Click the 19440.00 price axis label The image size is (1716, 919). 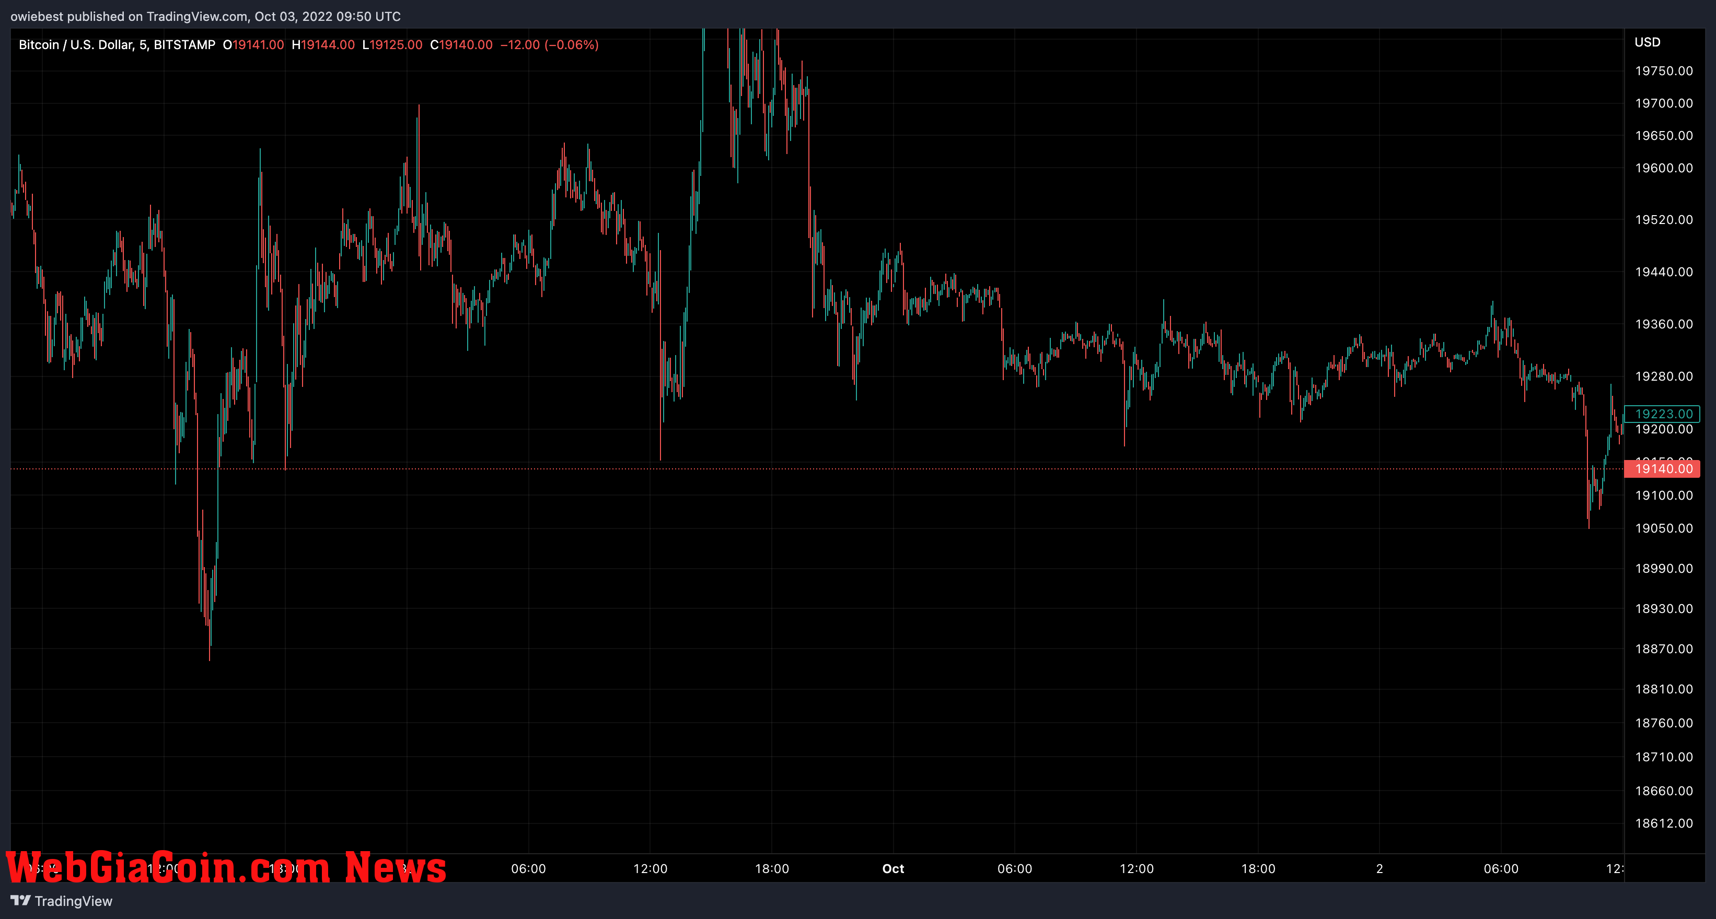tap(1663, 272)
